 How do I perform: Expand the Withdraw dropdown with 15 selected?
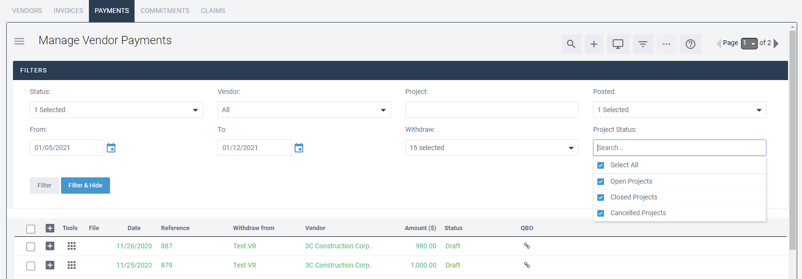(491, 148)
